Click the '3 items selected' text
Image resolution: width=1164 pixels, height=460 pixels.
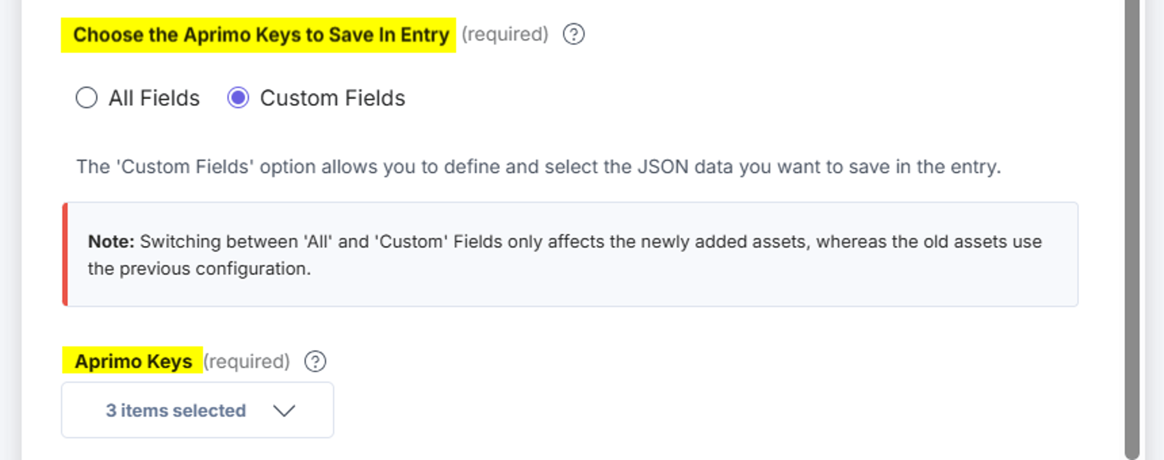point(176,411)
